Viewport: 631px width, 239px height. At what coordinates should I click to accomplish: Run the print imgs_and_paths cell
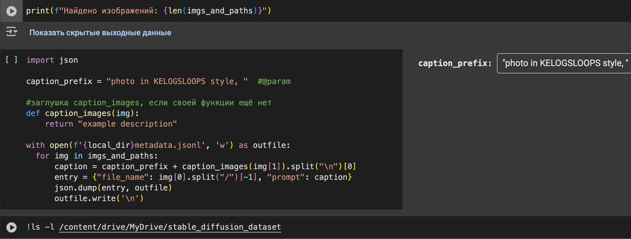[11, 11]
